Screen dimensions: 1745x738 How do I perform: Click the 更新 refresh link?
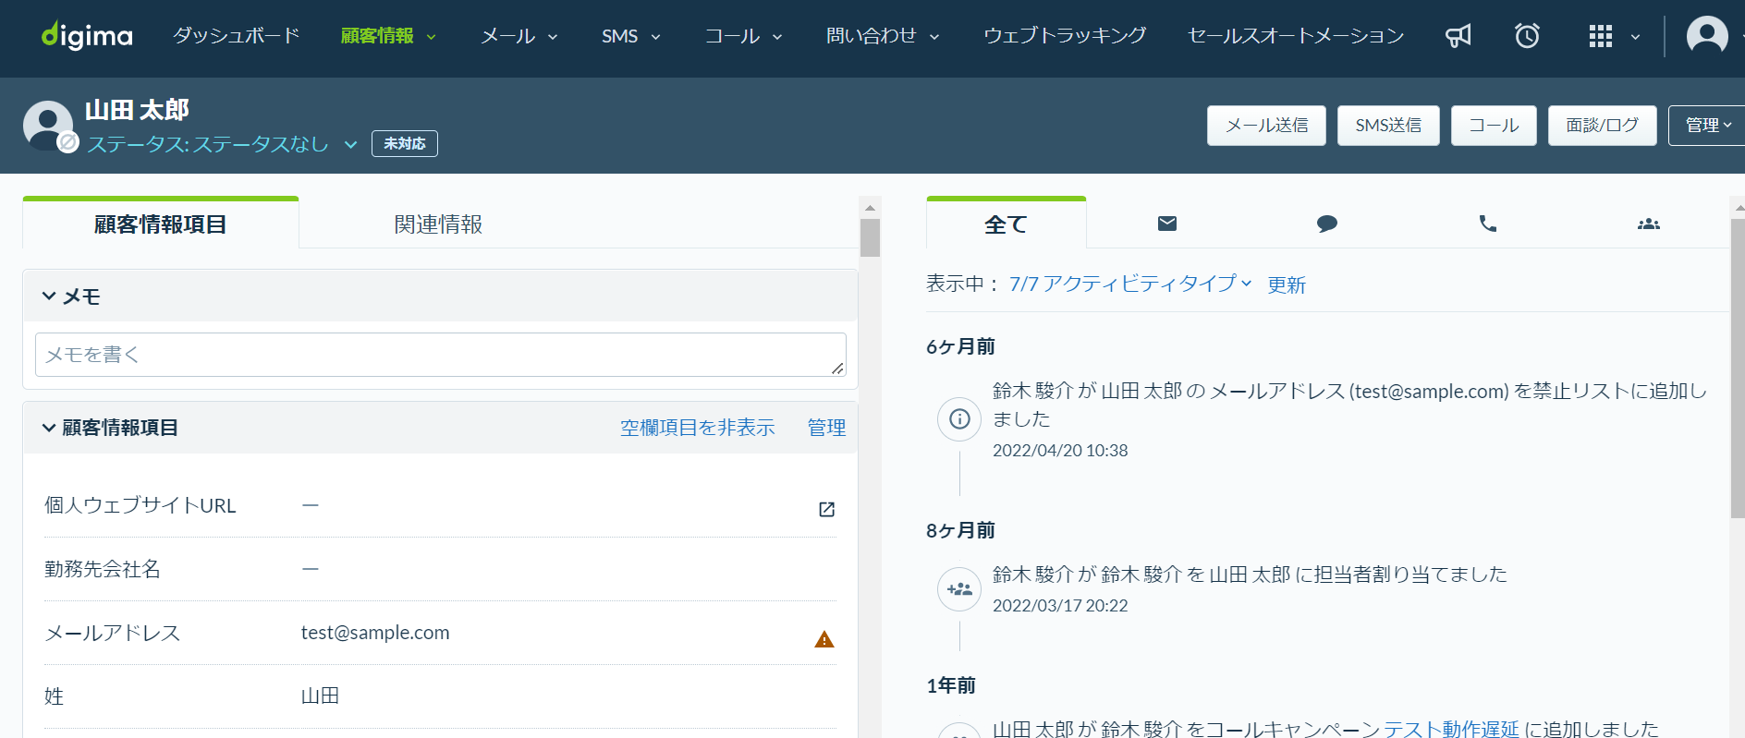click(1287, 284)
